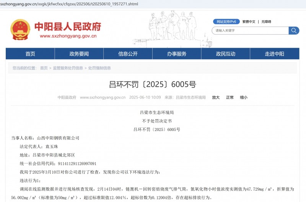Reset font size with 正常

[229, 97]
